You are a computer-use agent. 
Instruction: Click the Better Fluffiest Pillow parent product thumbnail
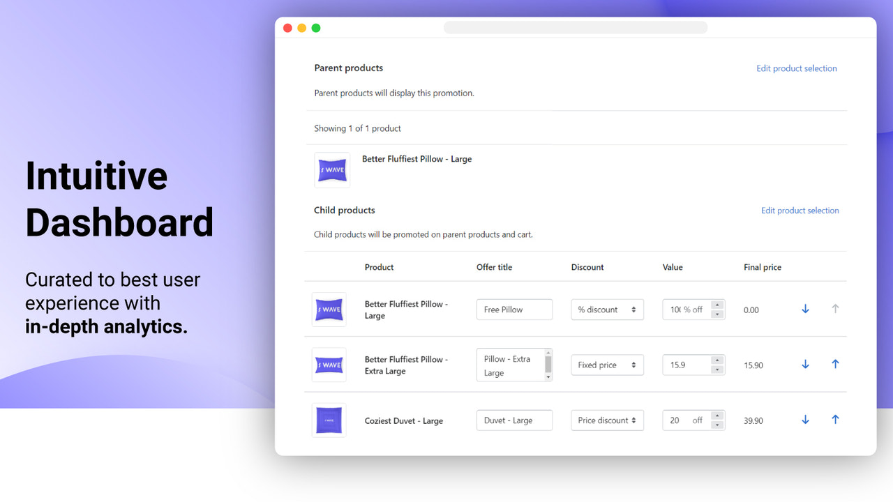tap(332, 169)
